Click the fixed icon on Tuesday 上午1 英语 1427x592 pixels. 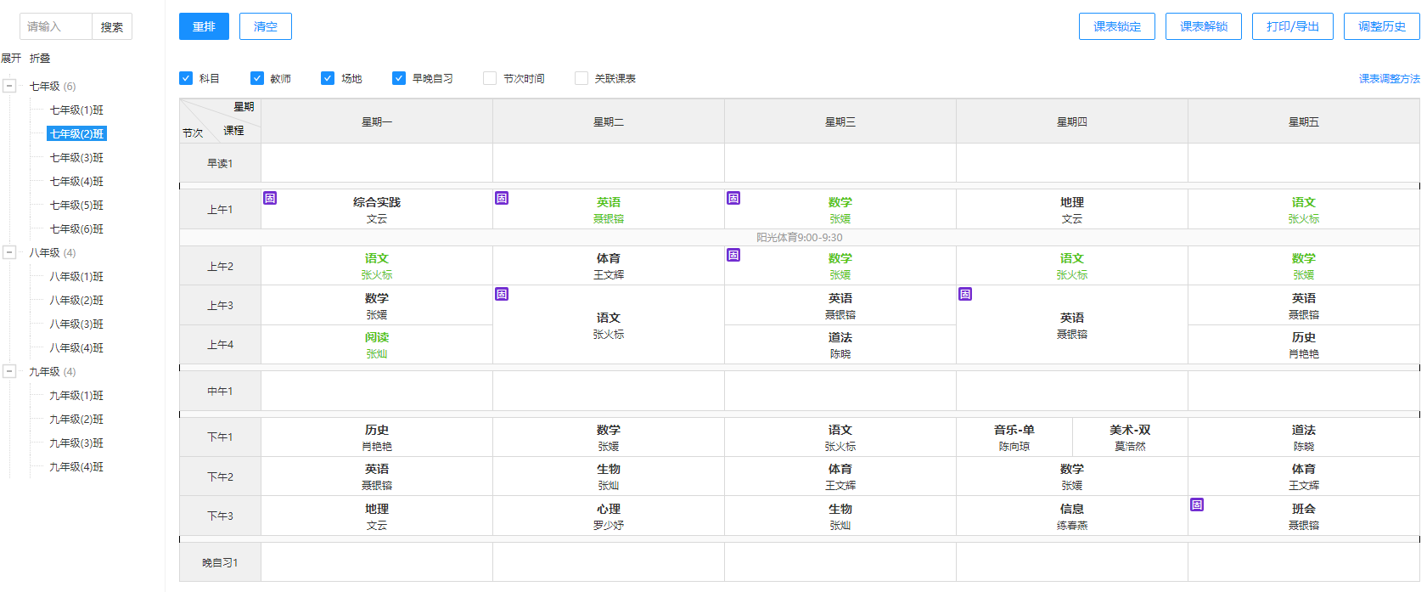pyautogui.click(x=502, y=199)
